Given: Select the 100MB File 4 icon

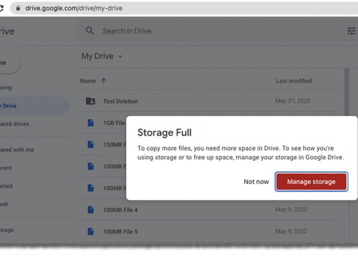Looking at the screenshot, I should pos(91,209).
